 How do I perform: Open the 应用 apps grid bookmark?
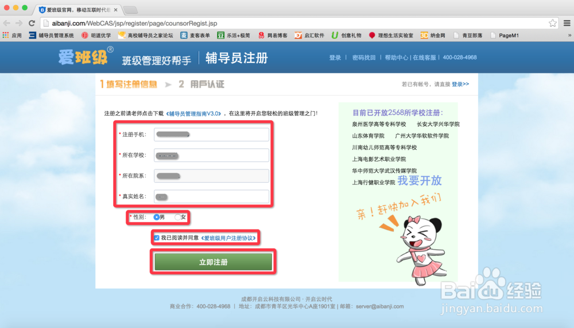pyautogui.click(x=12, y=35)
